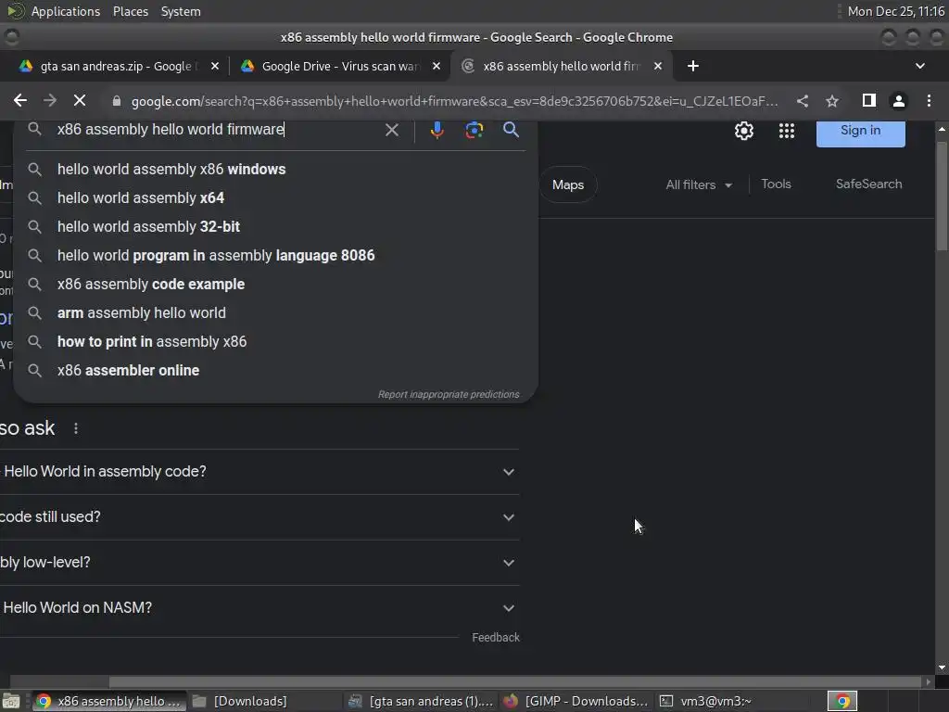Choose suggestion 'x86 assembler online'
This screenshot has height=712, width=949.
click(275, 371)
